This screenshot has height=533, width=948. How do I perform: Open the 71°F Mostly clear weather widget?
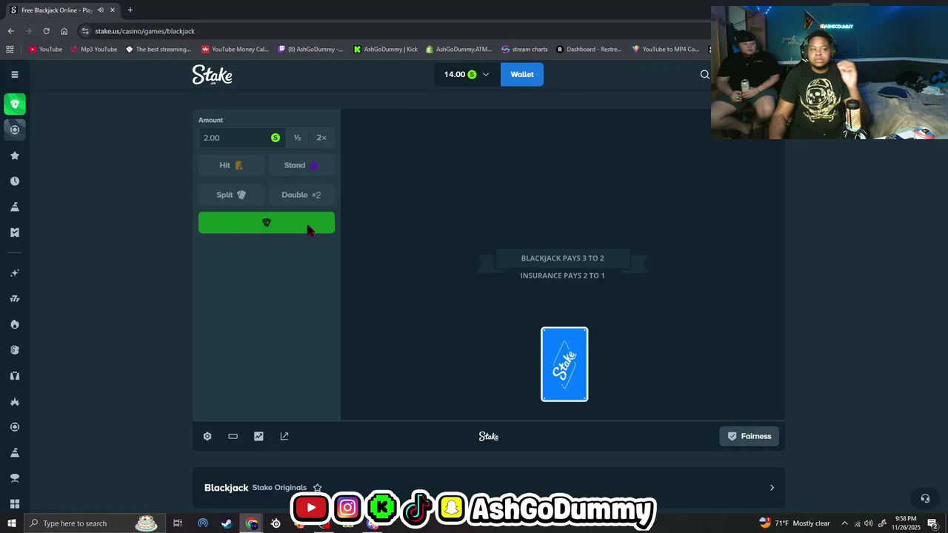[x=794, y=523]
